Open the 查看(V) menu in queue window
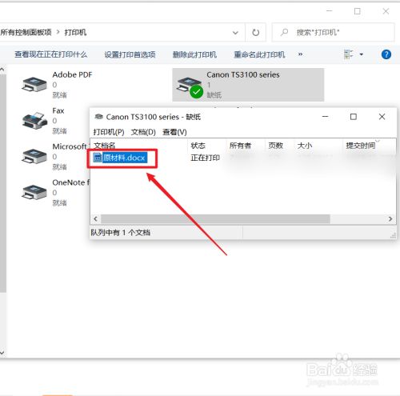The height and width of the screenshot is (396, 400). click(x=174, y=132)
